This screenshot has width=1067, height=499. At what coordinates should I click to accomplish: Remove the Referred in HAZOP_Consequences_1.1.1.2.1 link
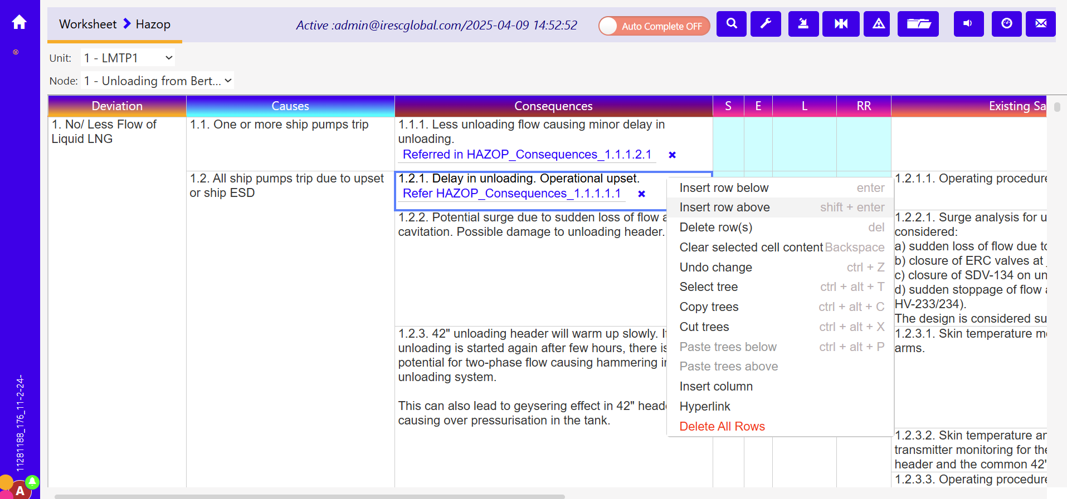tap(672, 155)
